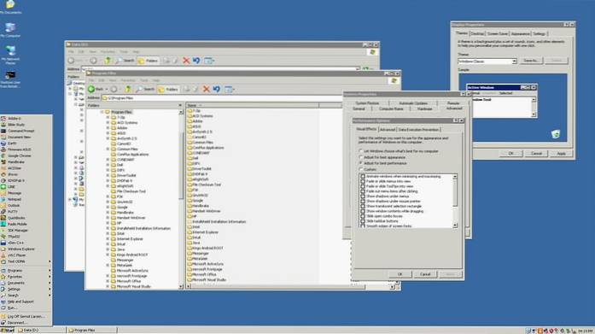The height and width of the screenshot is (334, 595).
Task: Click Apply in Display Properties dialog
Action: coord(561,154)
